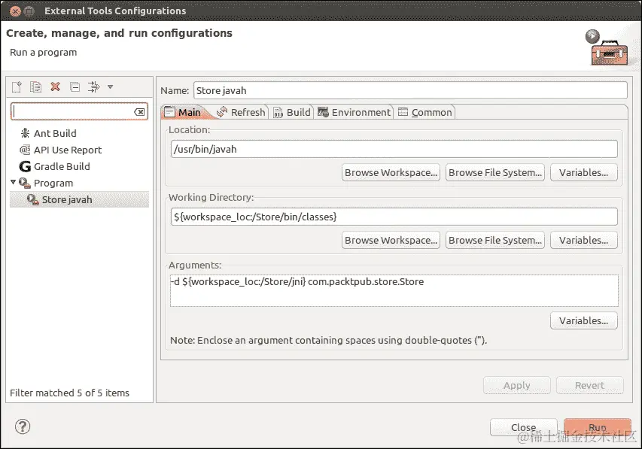The height and width of the screenshot is (449, 642).
Task: Open Variables for the Location field
Action: [583, 173]
